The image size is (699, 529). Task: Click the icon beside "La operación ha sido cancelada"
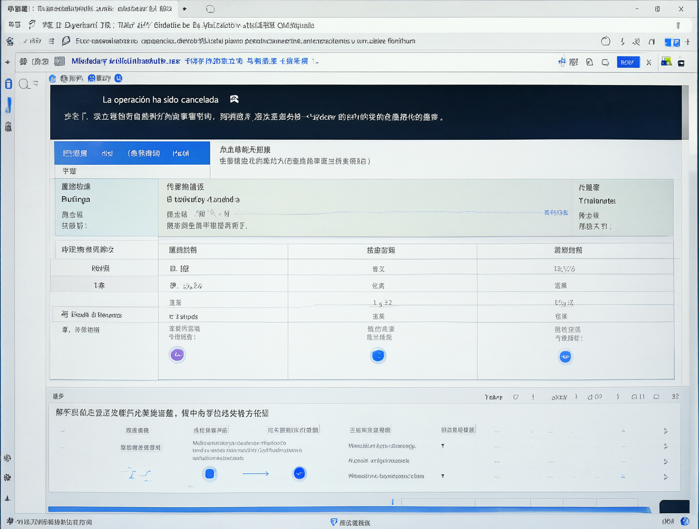tap(234, 99)
